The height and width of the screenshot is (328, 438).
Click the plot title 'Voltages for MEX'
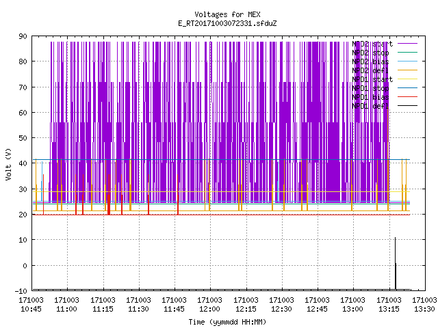pyautogui.click(x=227, y=14)
